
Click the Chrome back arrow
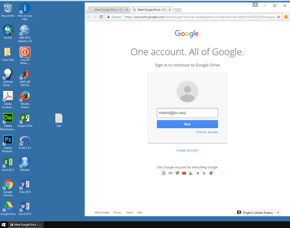click(89, 17)
